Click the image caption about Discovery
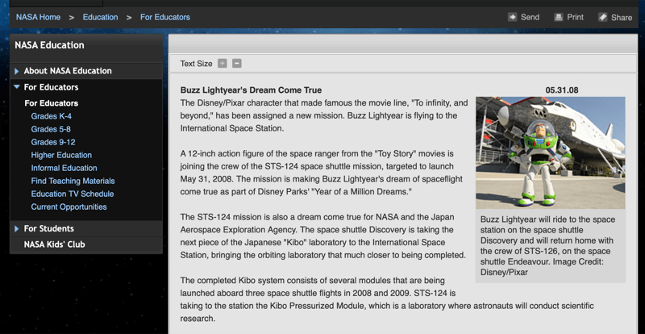 click(x=548, y=246)
